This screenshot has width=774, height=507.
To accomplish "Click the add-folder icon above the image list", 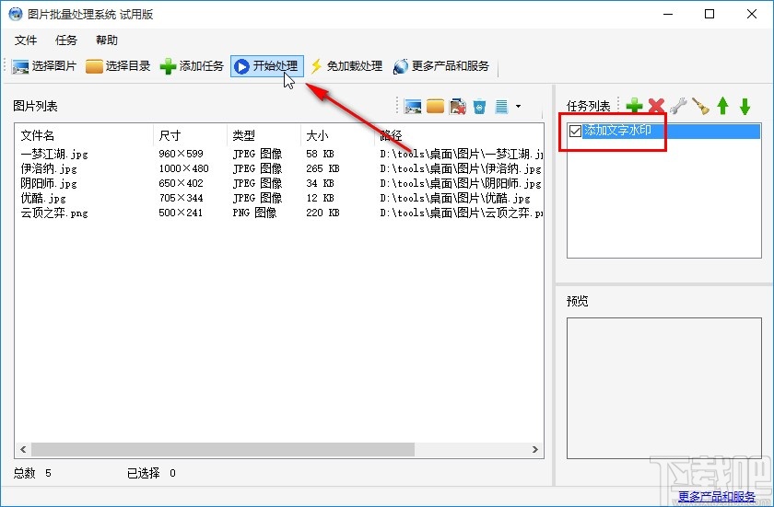I will pos(435,106).
